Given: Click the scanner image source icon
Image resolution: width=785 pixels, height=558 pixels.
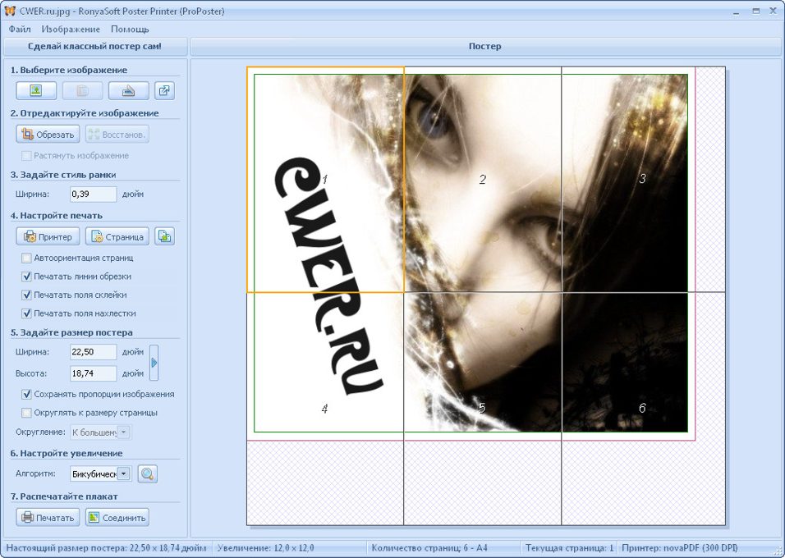Looking at the screenshot, I should tap(128, 91).
